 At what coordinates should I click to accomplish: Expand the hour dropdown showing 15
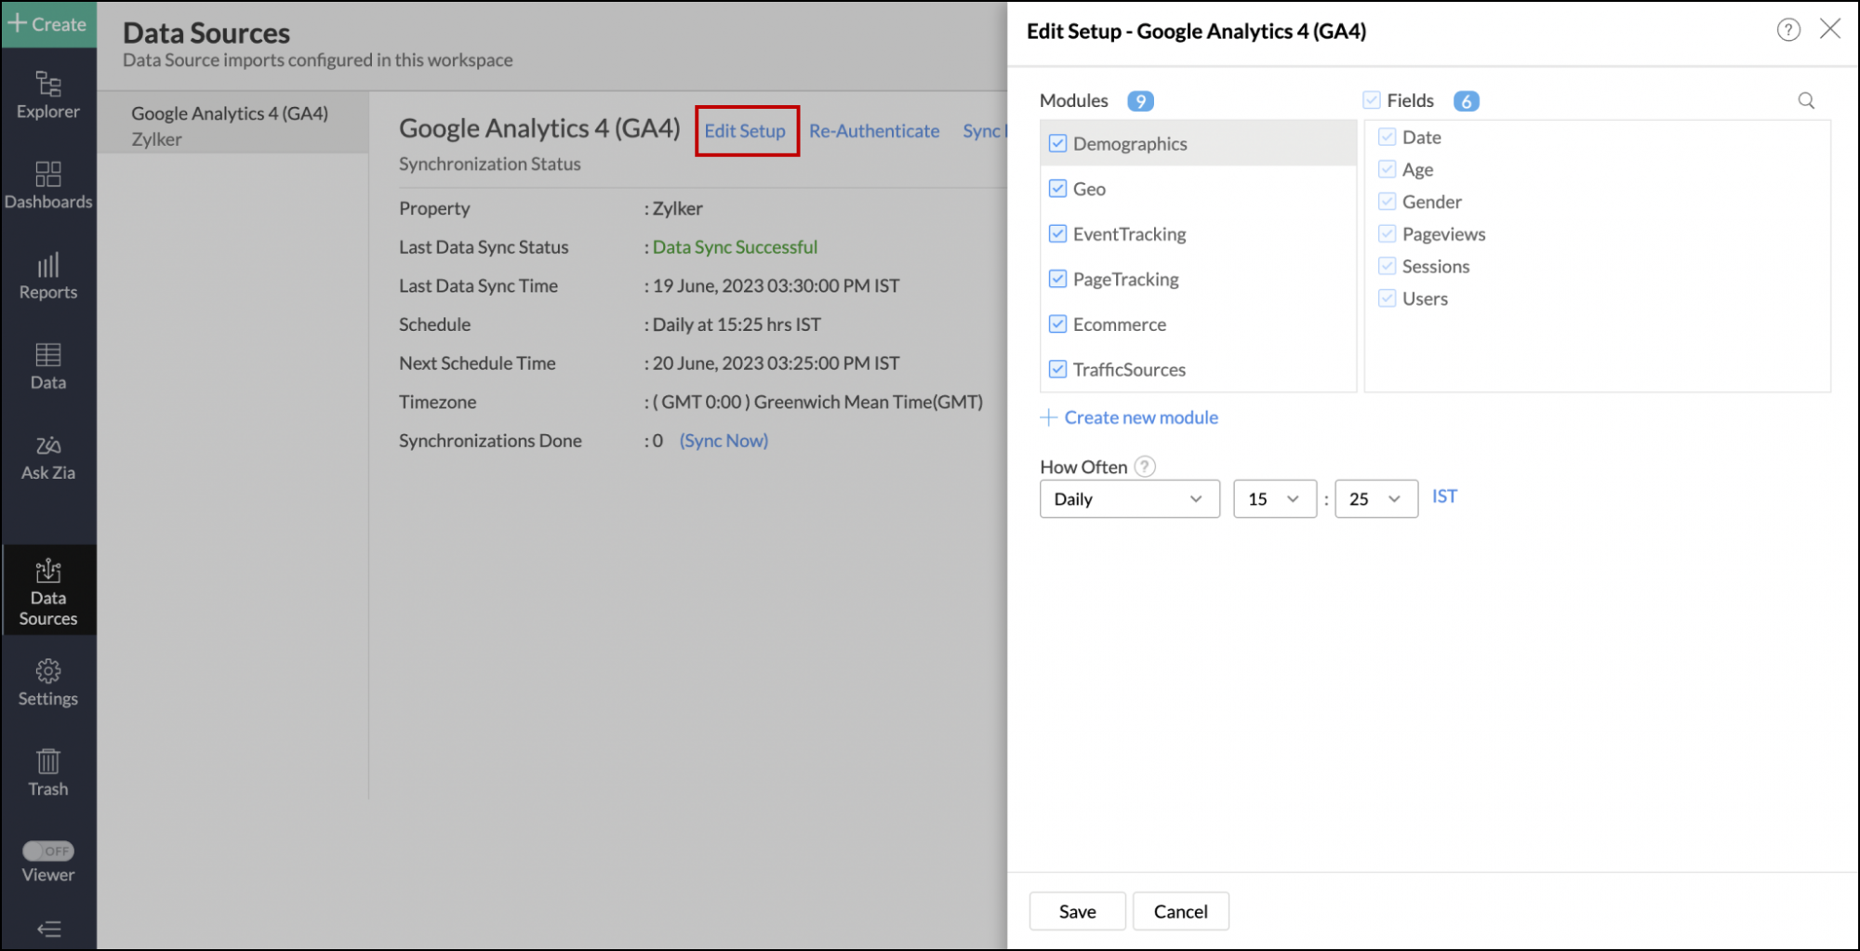pos(1274,499)
